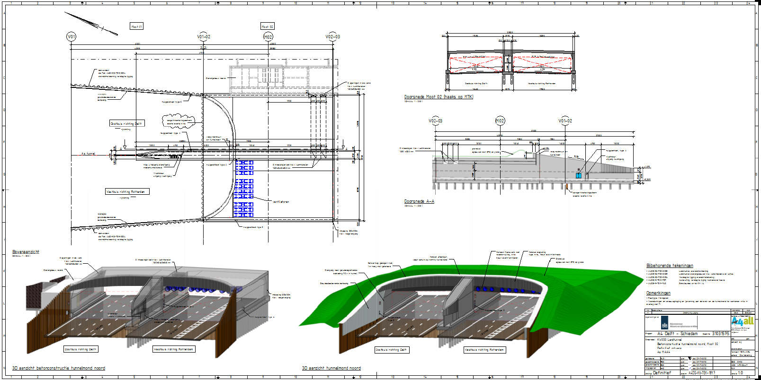Image resolution: width=761 pixels, height=380 pixels.
Task: Click the 'KW030 Landtunnel' title block line
Action: click(669, 340)
